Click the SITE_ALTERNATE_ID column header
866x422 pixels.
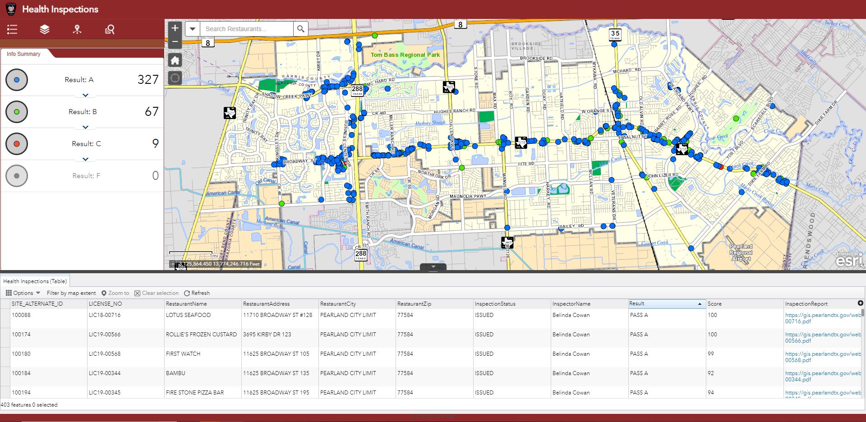click(x=49, y=304)
